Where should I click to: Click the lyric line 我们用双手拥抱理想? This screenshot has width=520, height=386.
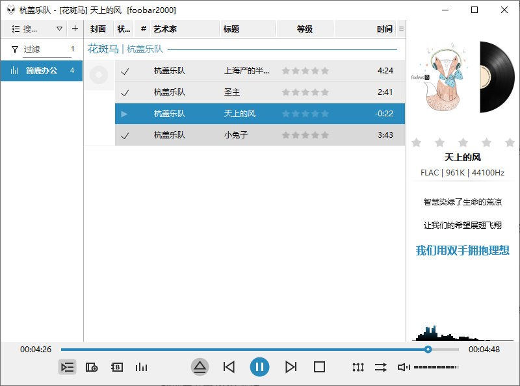[463, 250]
